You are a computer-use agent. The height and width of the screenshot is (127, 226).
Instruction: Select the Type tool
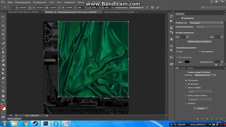3,83
